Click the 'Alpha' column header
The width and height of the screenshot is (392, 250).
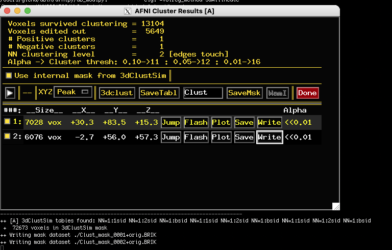pos(295,110)
